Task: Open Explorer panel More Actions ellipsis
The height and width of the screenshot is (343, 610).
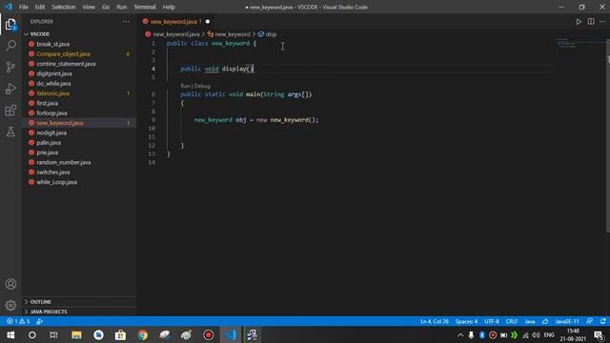Action: (126, 22)
